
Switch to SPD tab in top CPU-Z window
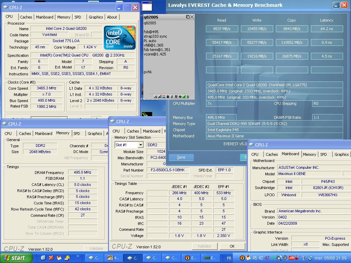[78, 17]
